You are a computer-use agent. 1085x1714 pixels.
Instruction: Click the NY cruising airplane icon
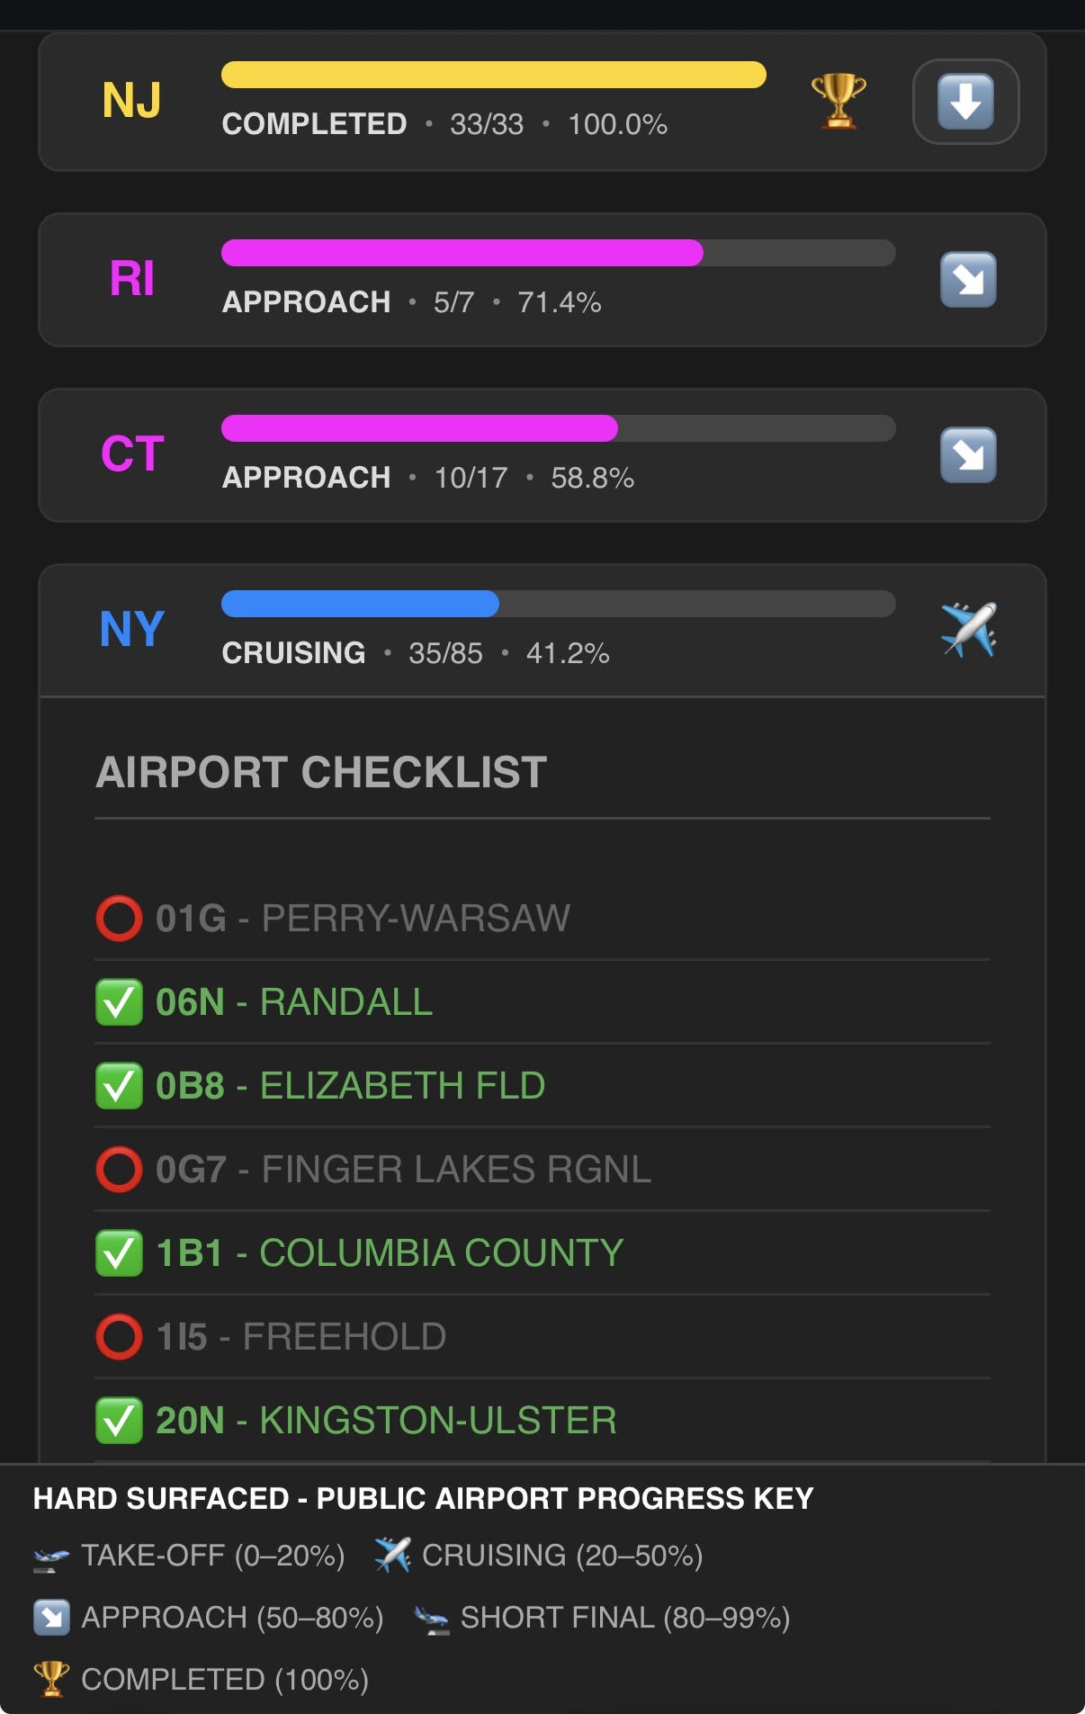(968, 630)
